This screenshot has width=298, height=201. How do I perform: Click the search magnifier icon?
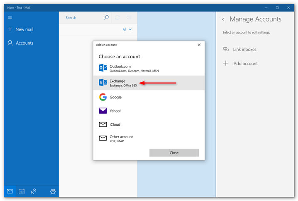point(106,17)
